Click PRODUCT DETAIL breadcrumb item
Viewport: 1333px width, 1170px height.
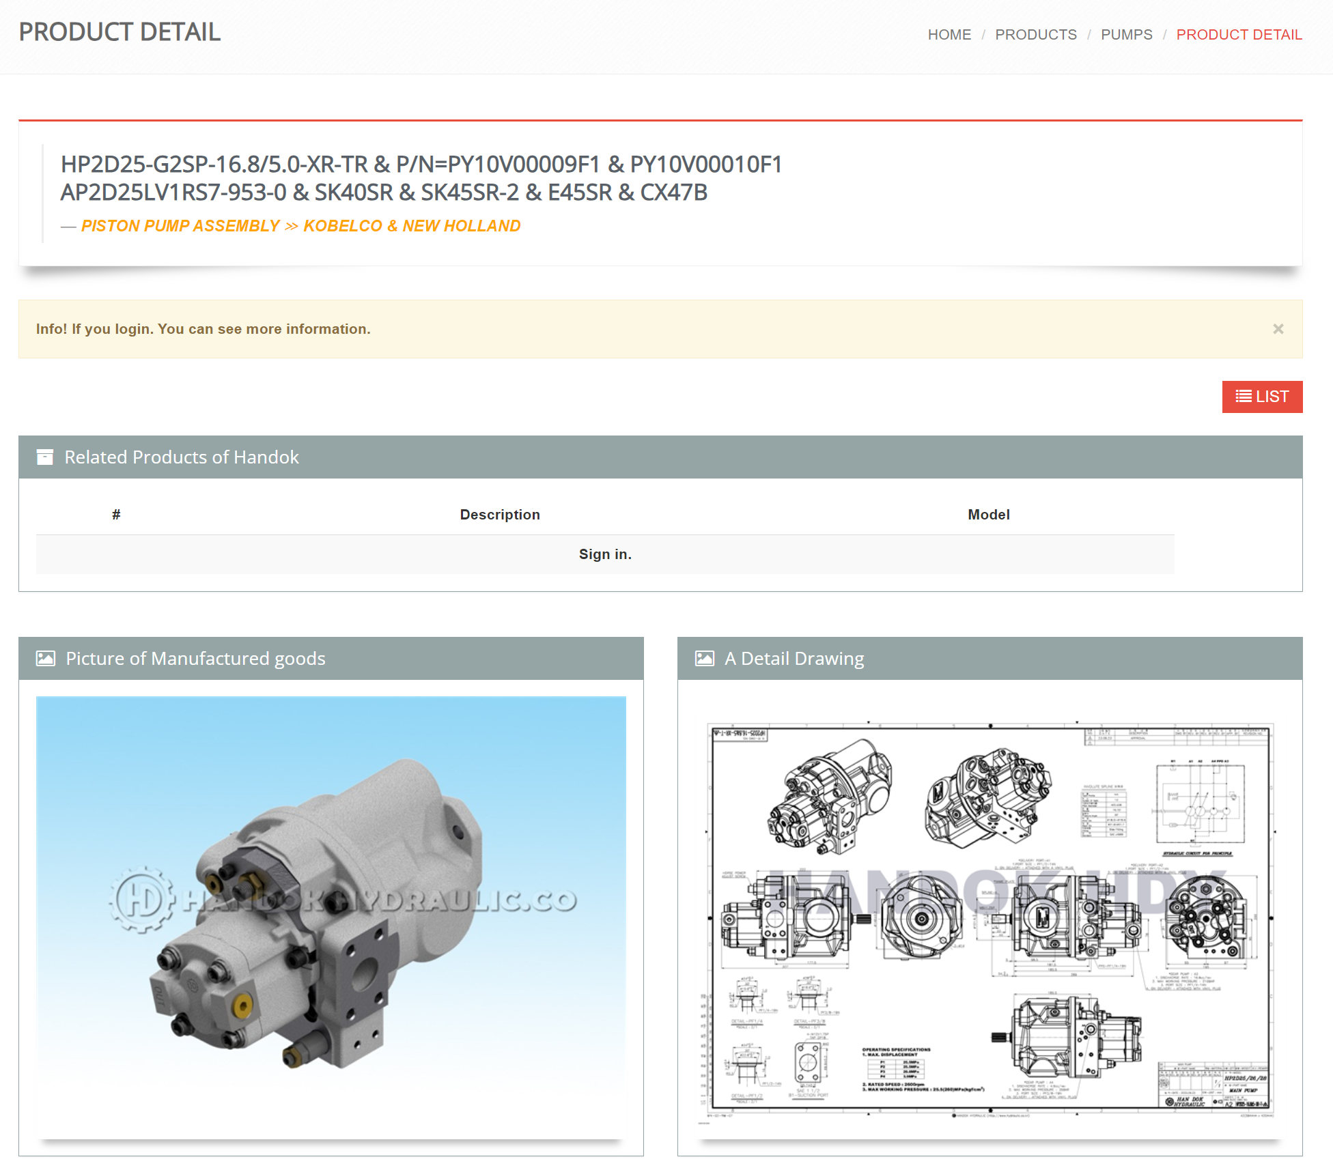1238,35
